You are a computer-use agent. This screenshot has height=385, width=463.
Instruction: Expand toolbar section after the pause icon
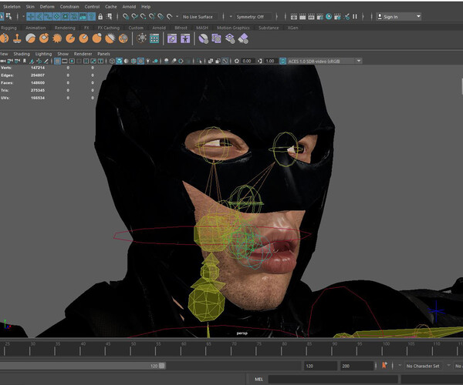(363, 17)
